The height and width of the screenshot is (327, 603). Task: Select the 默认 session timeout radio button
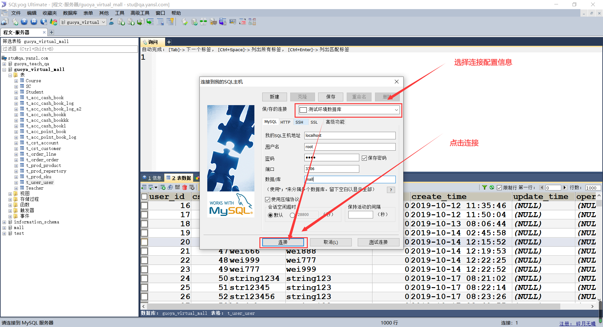(270, 215)
